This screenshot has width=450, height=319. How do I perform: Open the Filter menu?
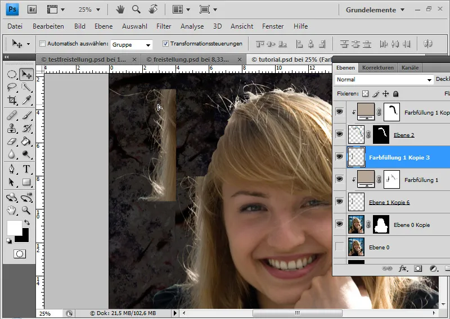pos(164,26)
